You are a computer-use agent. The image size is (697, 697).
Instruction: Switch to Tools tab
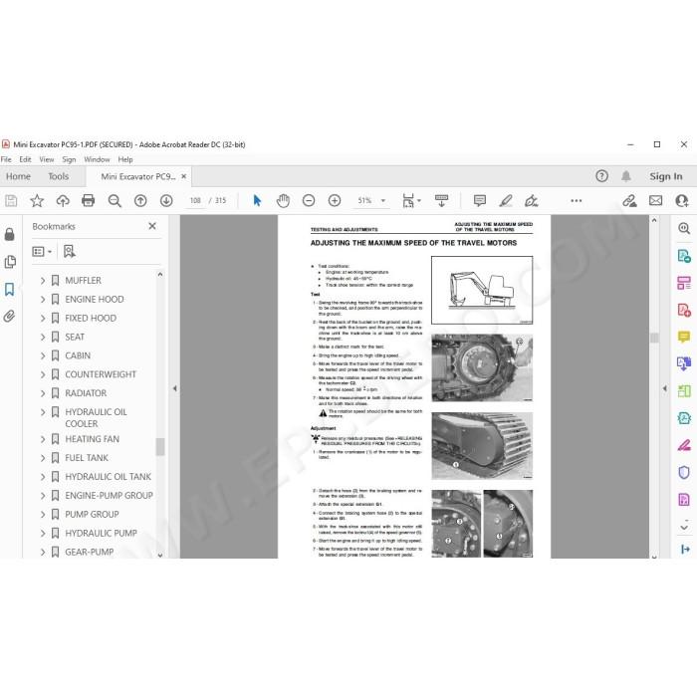pyautogui.click(x=59, y=176)
